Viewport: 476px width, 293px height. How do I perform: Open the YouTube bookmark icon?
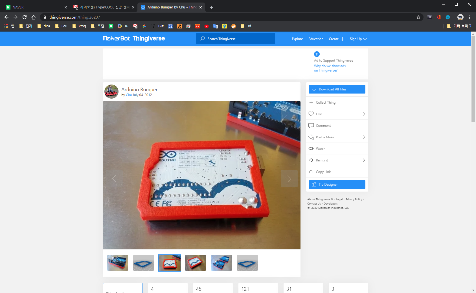point(207,26)
